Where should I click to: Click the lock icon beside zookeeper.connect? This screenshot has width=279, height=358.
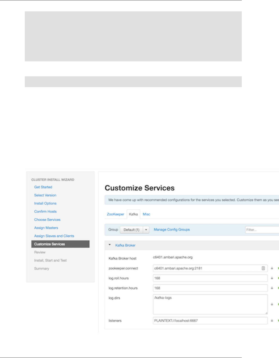point(272,268)
